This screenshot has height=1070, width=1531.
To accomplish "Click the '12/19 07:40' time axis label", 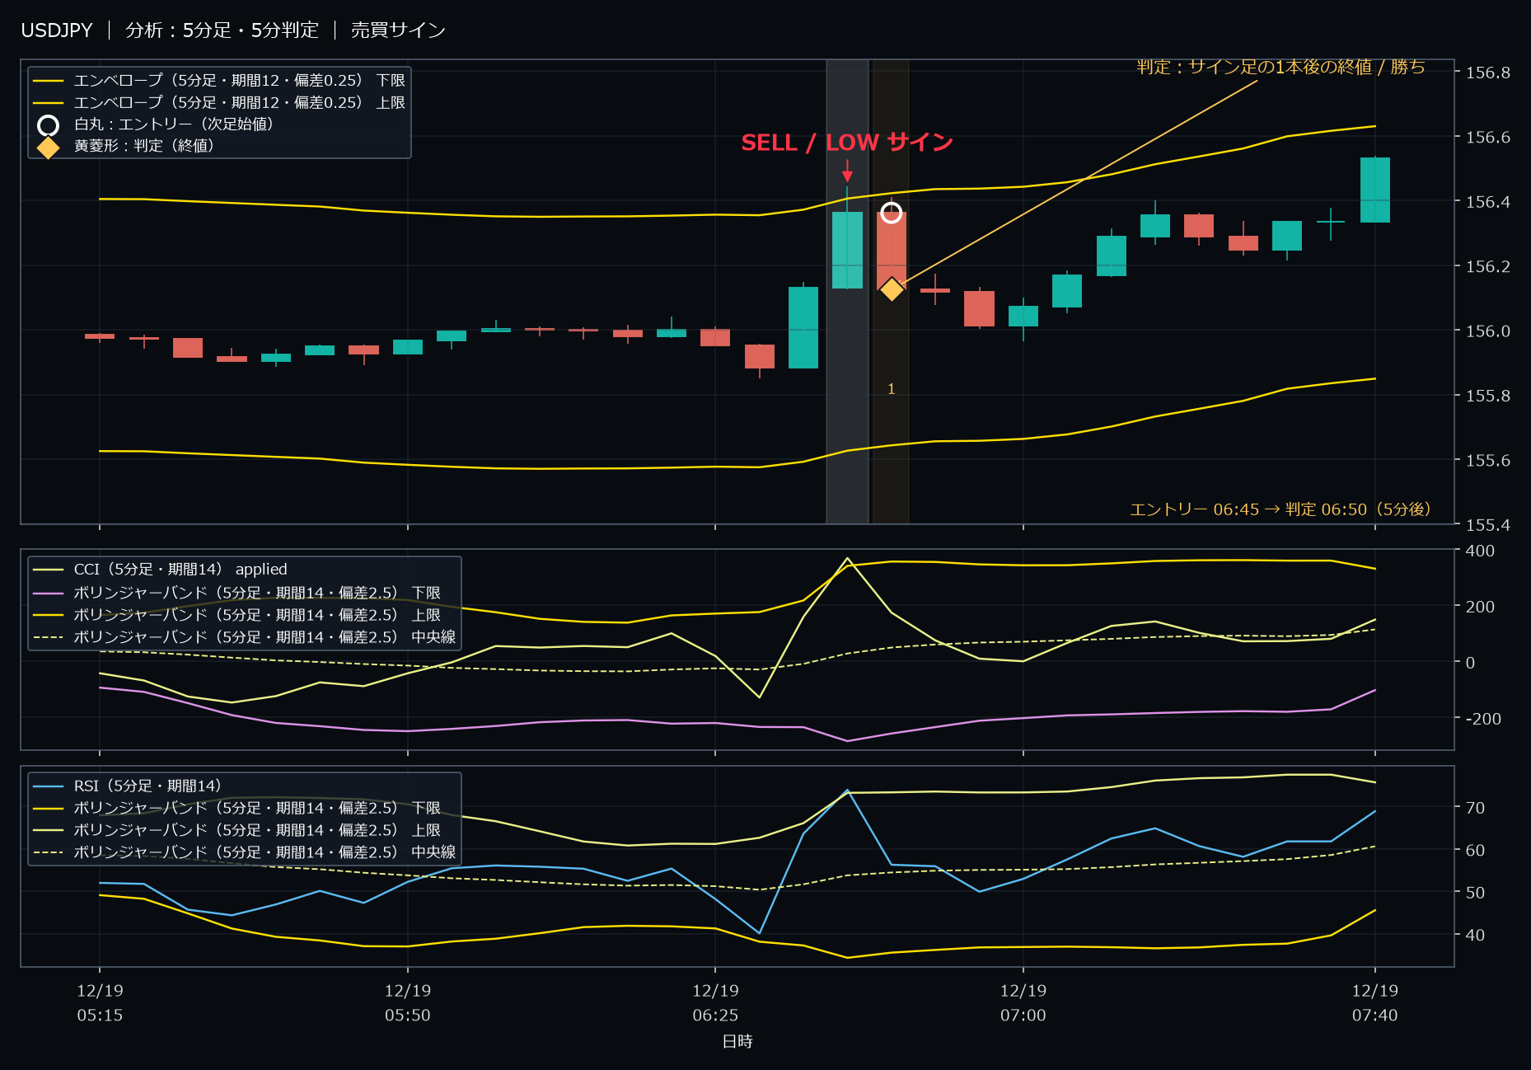I will coord(1375,1003).
